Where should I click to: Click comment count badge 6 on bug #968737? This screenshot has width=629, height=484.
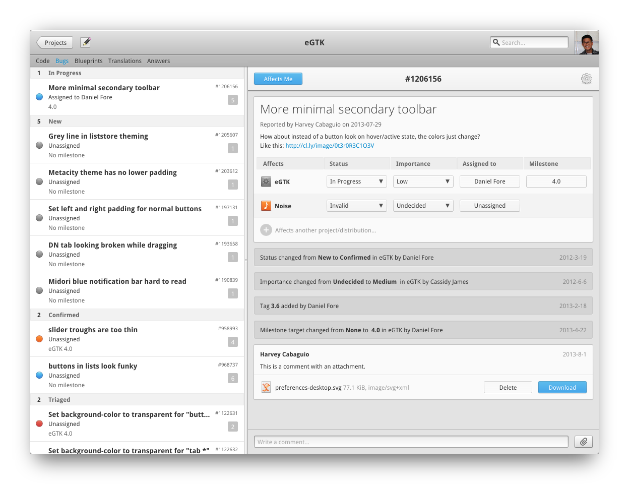[x=233, y=378]
